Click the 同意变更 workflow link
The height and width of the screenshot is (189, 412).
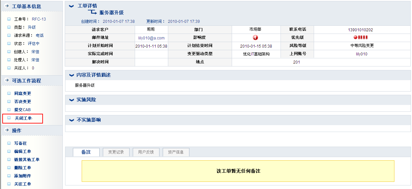[x=23, y=94]
